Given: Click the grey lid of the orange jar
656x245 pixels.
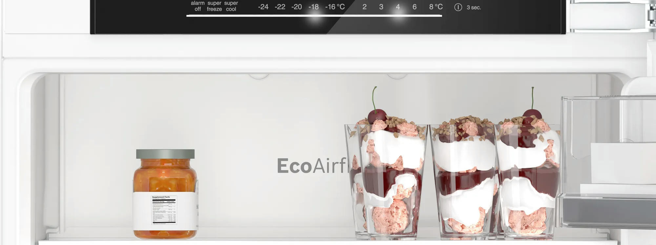Looking at the screenshot, I should (x=165, y=154).
